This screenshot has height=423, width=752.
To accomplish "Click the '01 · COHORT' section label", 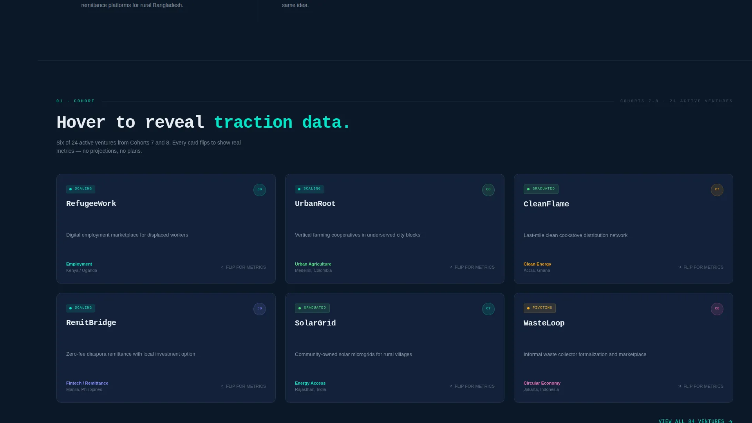I will 76,101.
